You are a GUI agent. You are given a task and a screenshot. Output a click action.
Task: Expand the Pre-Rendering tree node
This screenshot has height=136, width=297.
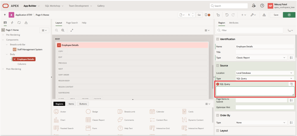(x=3, y=35)
